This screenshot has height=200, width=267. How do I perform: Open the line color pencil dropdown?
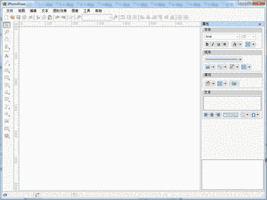coord(234,67)
